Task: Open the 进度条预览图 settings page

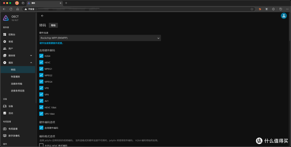Action: [18, 91]
